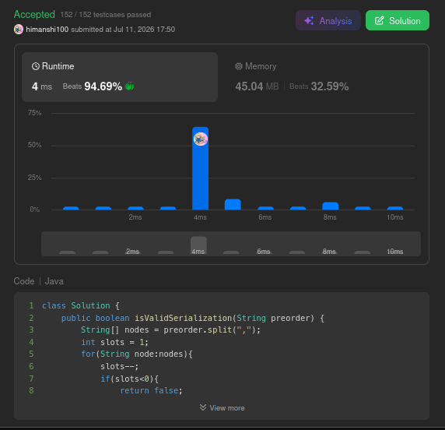Click 'submitted at Jul 11, 2026 17:50' text
The image size is (445, 430).
coord(123,30)
